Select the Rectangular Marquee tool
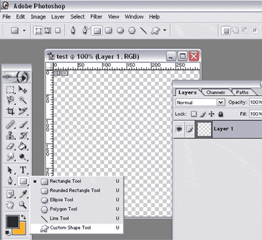The width and height of the screenshot is (262, 240). coord(10,89)
